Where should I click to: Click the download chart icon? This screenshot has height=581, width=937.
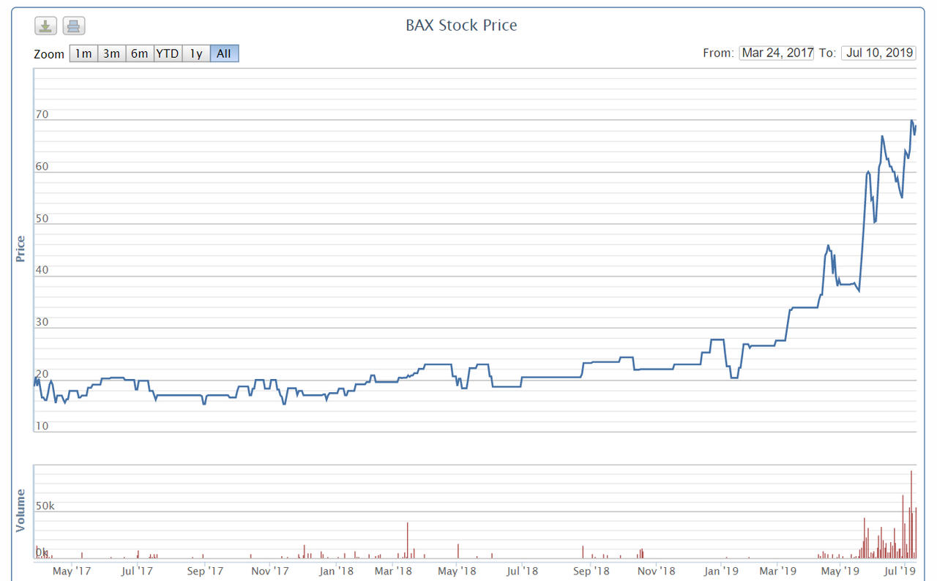pos(45,26)
